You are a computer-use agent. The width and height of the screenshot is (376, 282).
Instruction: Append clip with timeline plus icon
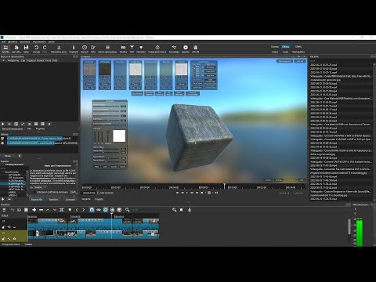point(34,210)
